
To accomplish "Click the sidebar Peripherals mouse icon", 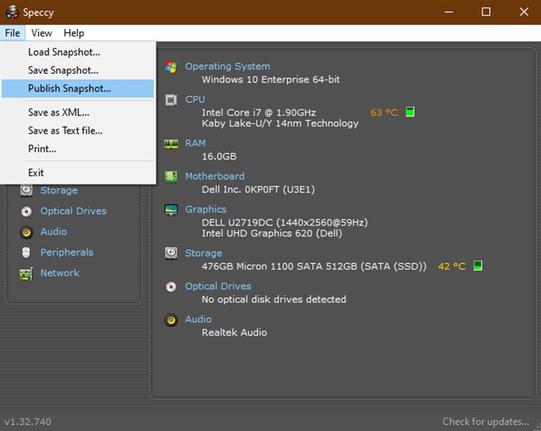I will point(26,252).
